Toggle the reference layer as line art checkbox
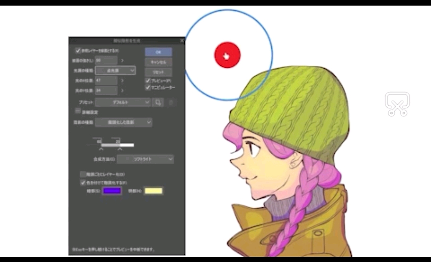The height and width of the screenshot is (262, 431). click(78, 51)
